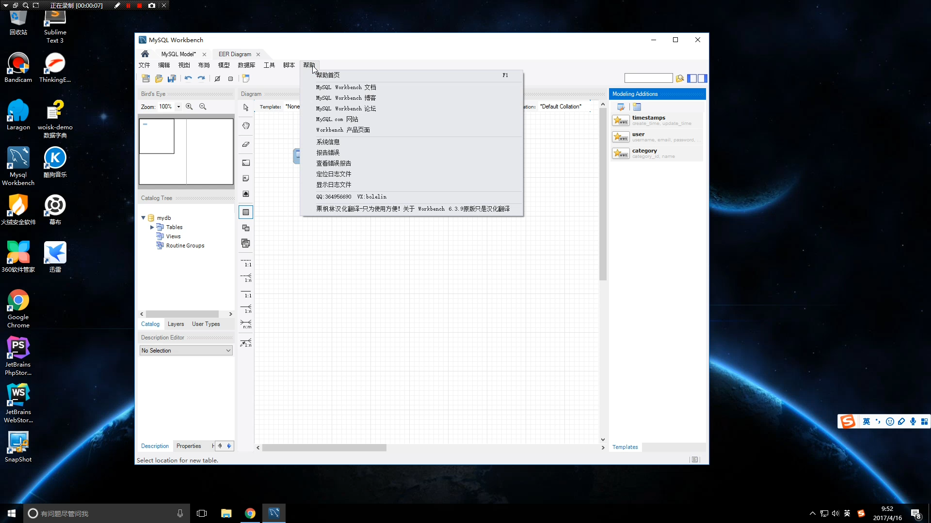Open Chrome from the taskbar

250,513
